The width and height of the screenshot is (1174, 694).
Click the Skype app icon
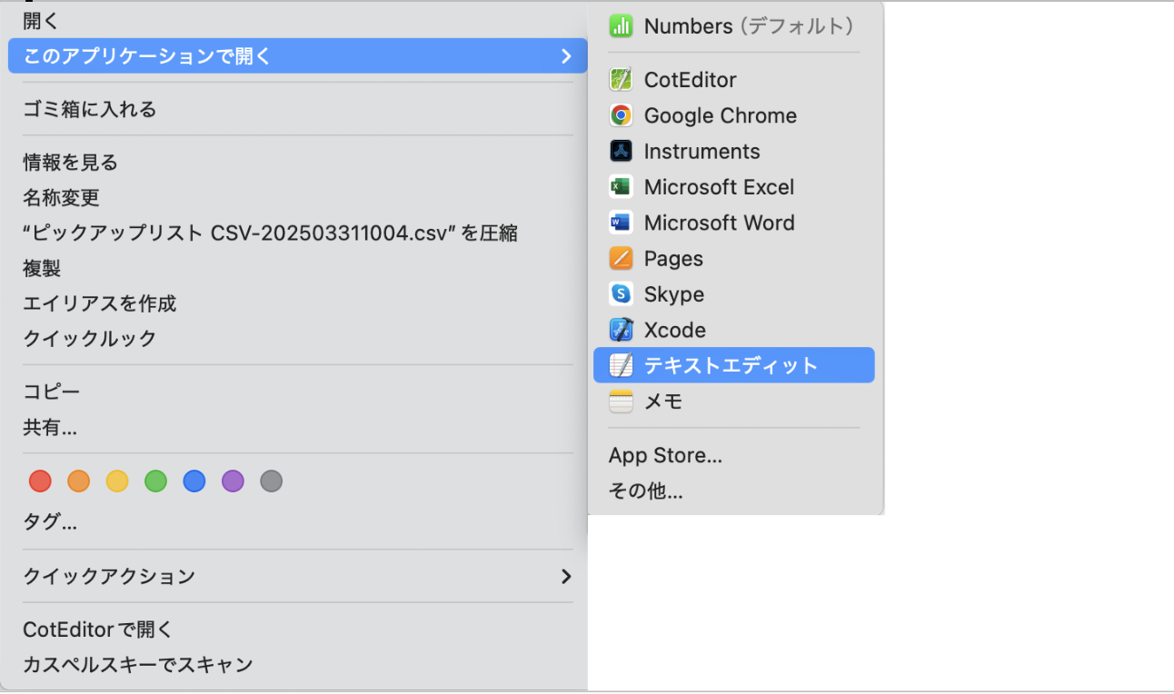(x=621, y=294)
